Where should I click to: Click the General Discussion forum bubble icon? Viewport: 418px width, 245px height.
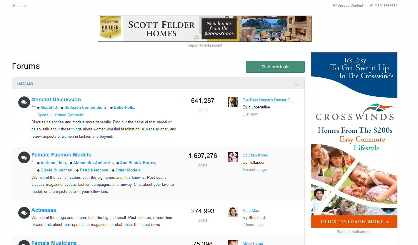click(x=24, y=102)
